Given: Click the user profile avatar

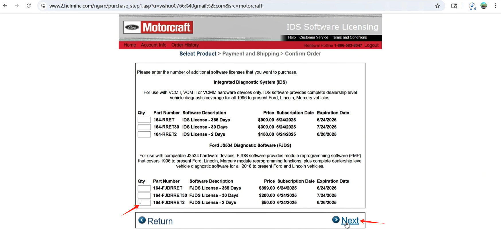Looking at the screenshot, I should pos(484,6).
